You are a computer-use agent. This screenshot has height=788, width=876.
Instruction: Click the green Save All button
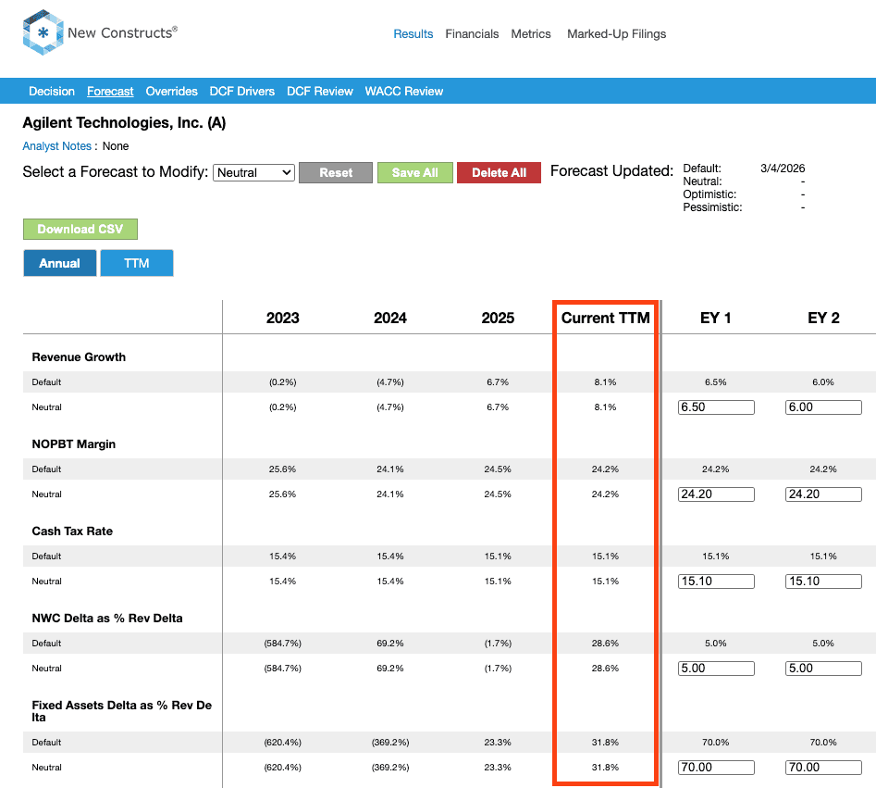pos(414,173)
